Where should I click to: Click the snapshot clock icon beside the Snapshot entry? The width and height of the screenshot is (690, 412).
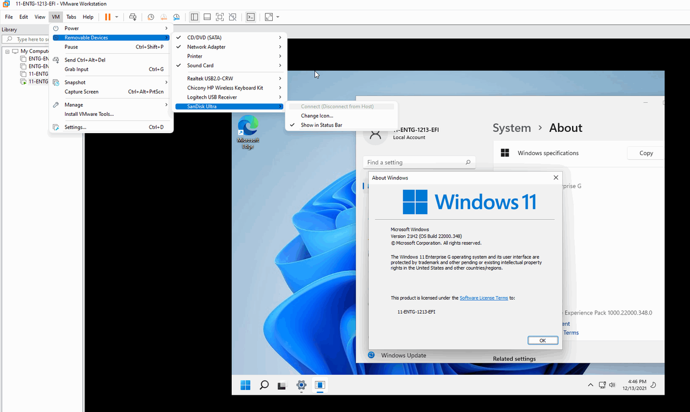pyautogui.click(x=56, y=82)
